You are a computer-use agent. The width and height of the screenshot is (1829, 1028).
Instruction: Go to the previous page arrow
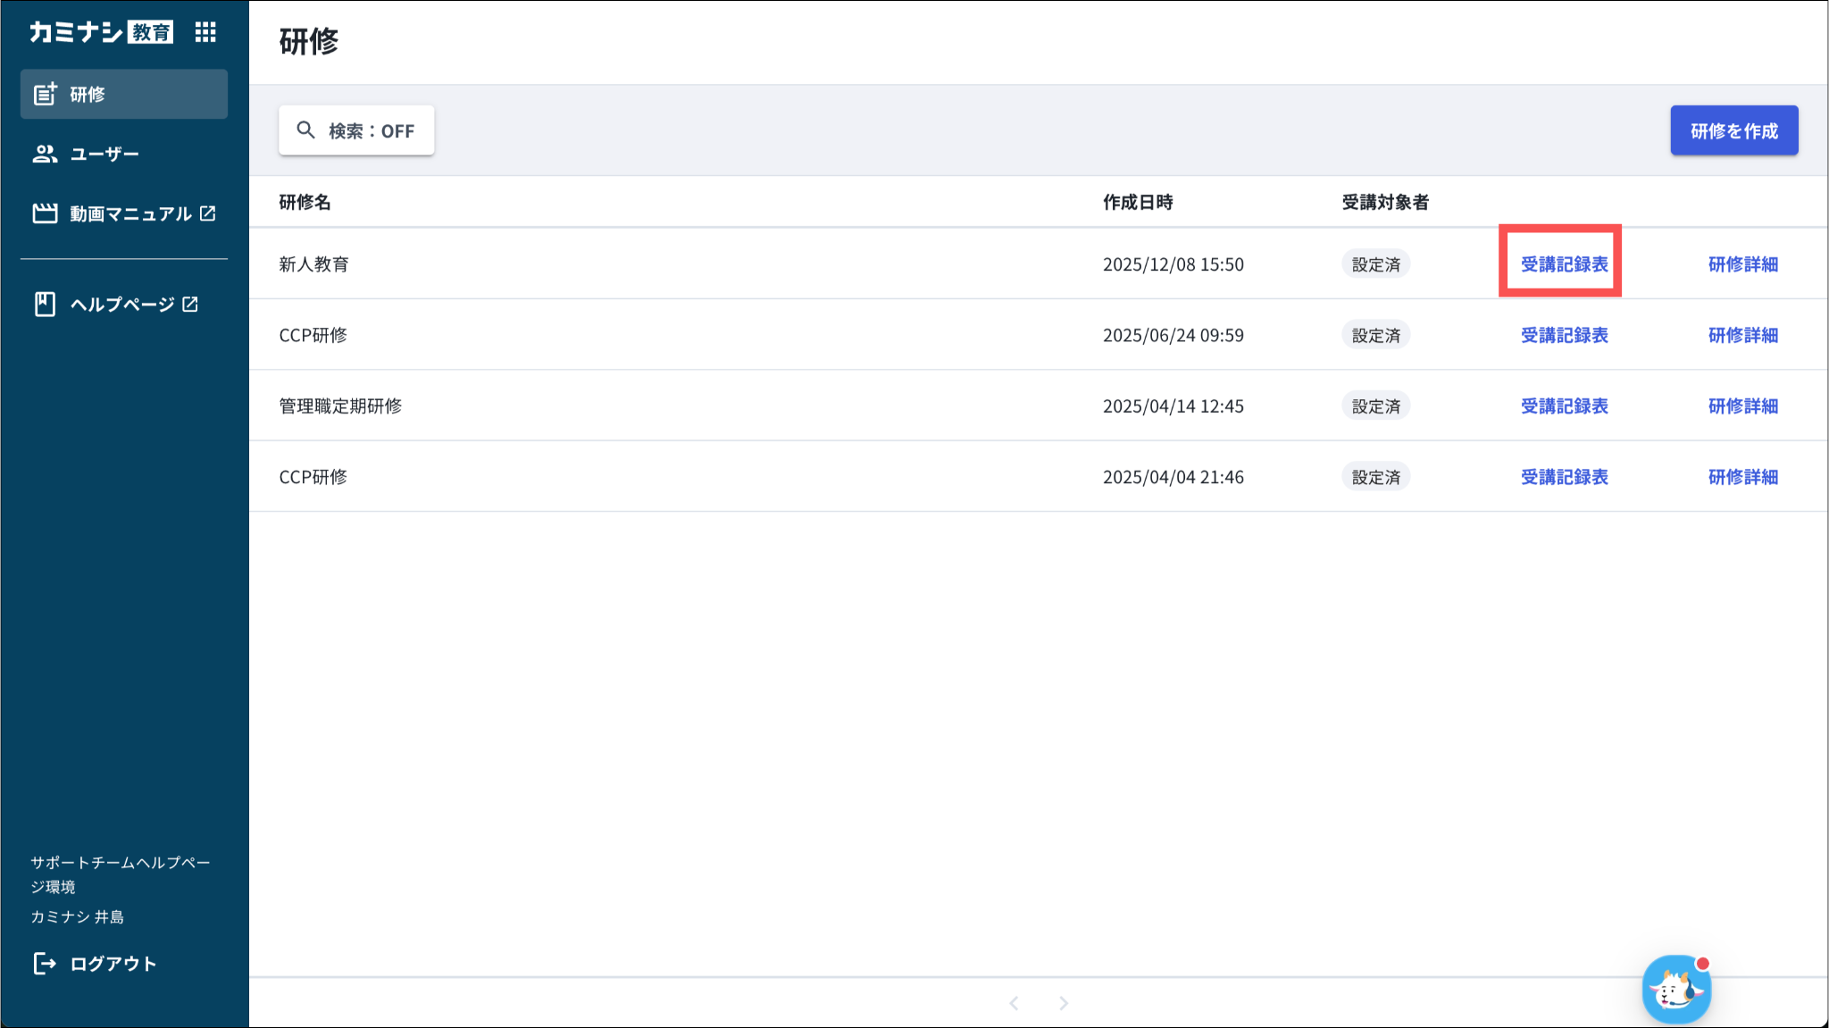tap(1014, 1003)
